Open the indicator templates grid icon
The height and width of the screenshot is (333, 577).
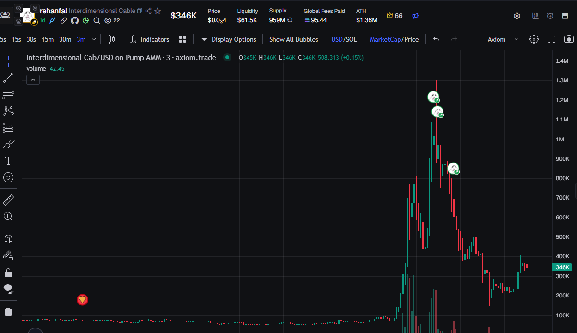(x=182, y=39)
